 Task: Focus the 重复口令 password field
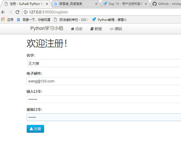point(104,117)
